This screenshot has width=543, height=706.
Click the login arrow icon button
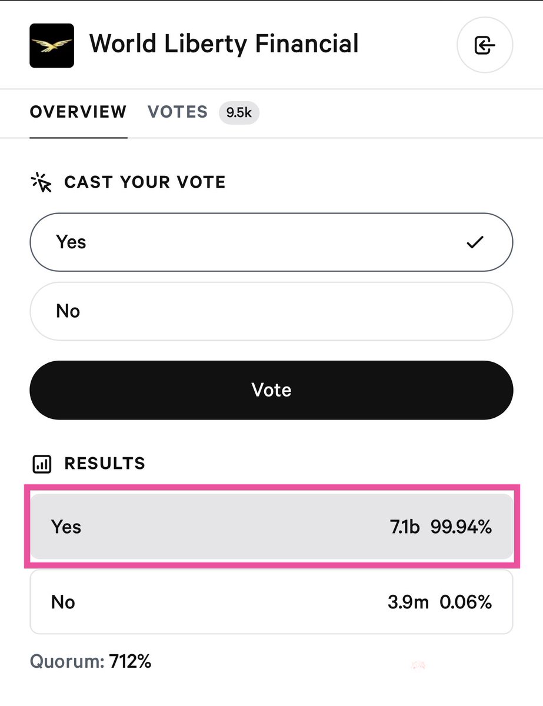click(485, 45)
